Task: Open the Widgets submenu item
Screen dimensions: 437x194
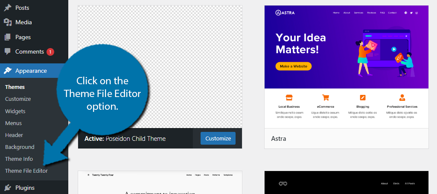Action: click(x=15, y=111)
